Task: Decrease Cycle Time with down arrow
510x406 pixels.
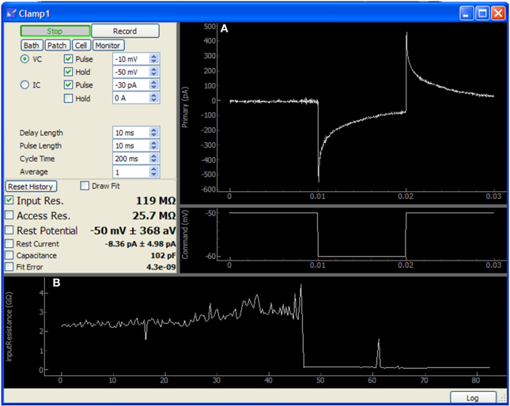Action: 154,161
